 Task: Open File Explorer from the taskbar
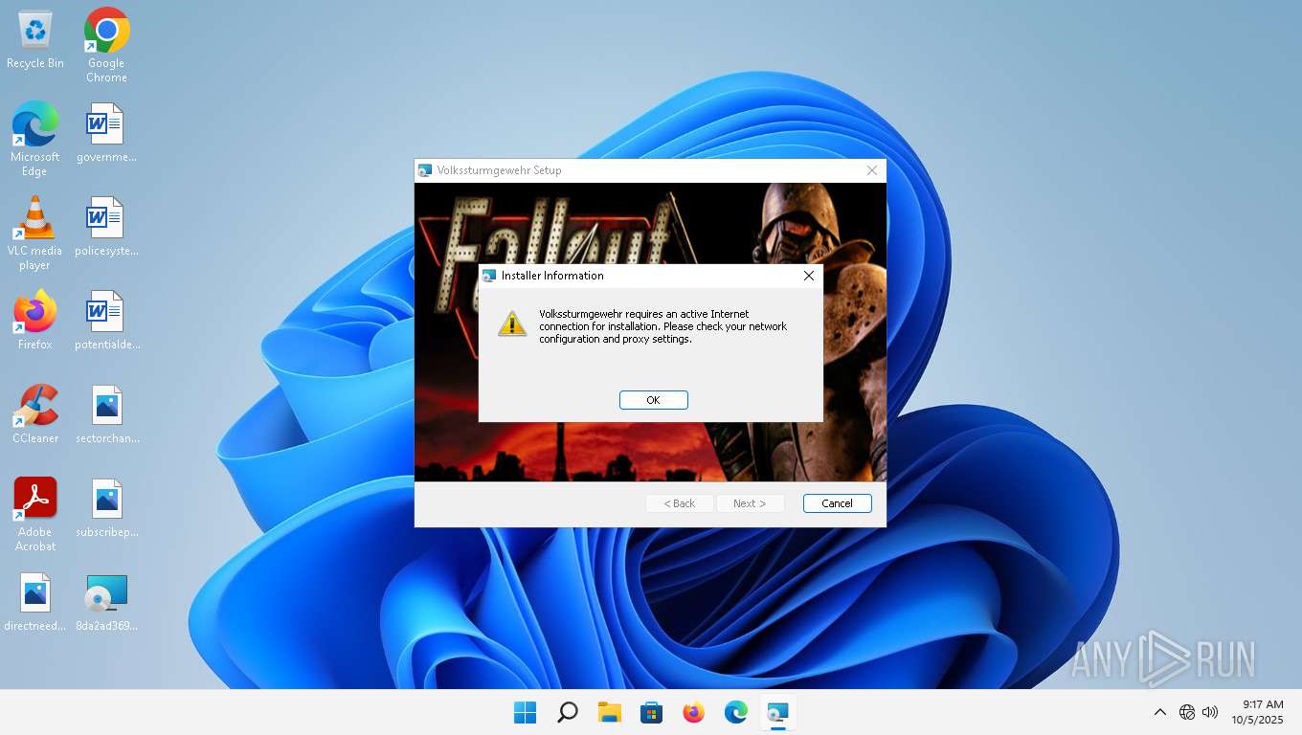click(x=610, y=712)
